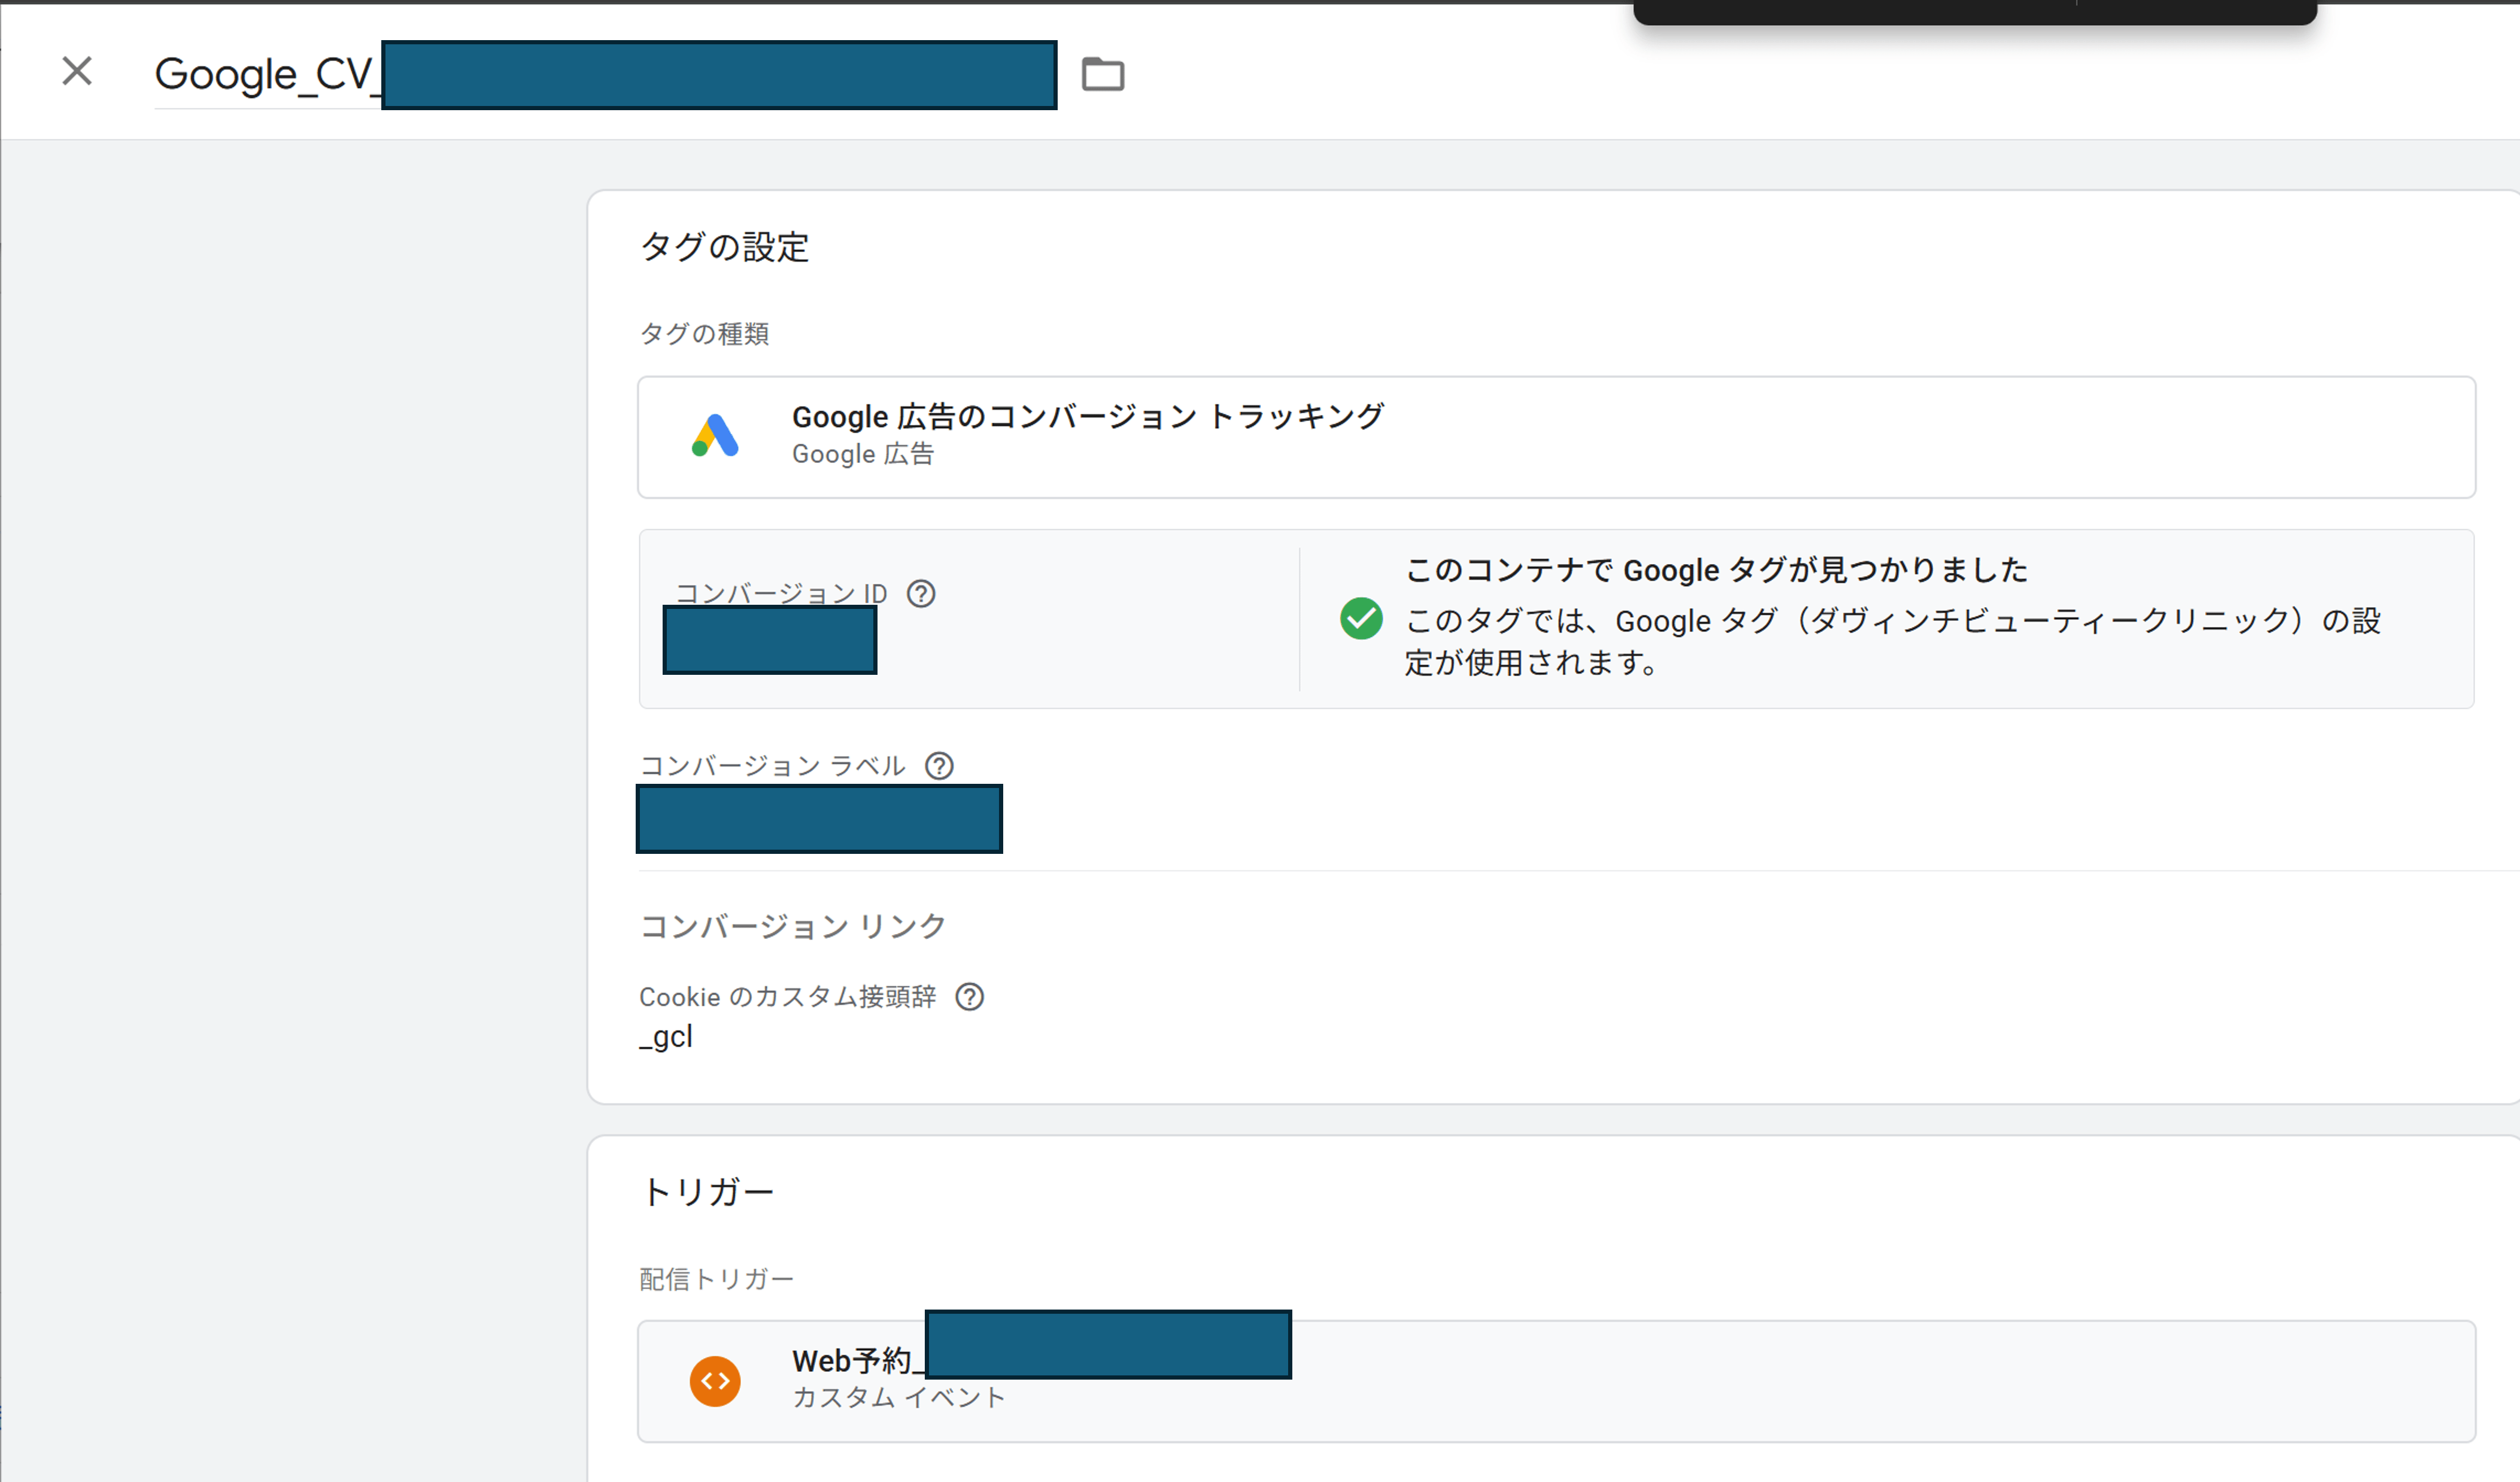Click the タグの設定 section heading
Viewport: 2520px width, 1482px height.
[724, 247]
